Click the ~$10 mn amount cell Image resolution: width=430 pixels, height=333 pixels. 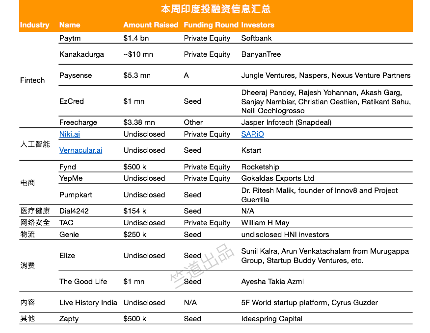[x=138, y=54]
